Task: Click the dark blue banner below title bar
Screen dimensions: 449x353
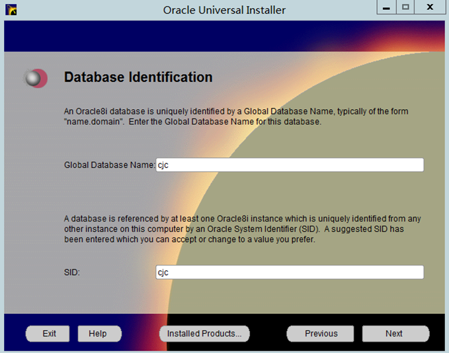Action: point(165,36)
